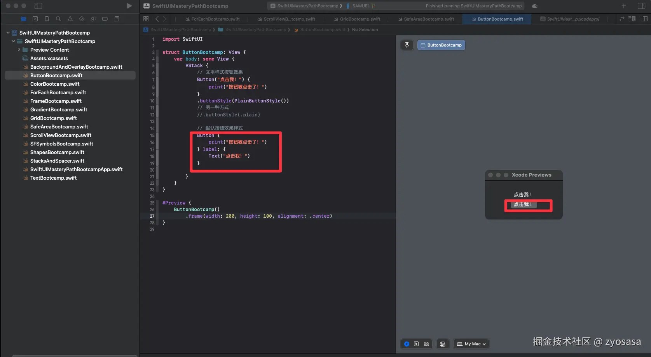Open the preview Variants menu
This screenshot has height=357, width=651.
(x=427, y=344)
